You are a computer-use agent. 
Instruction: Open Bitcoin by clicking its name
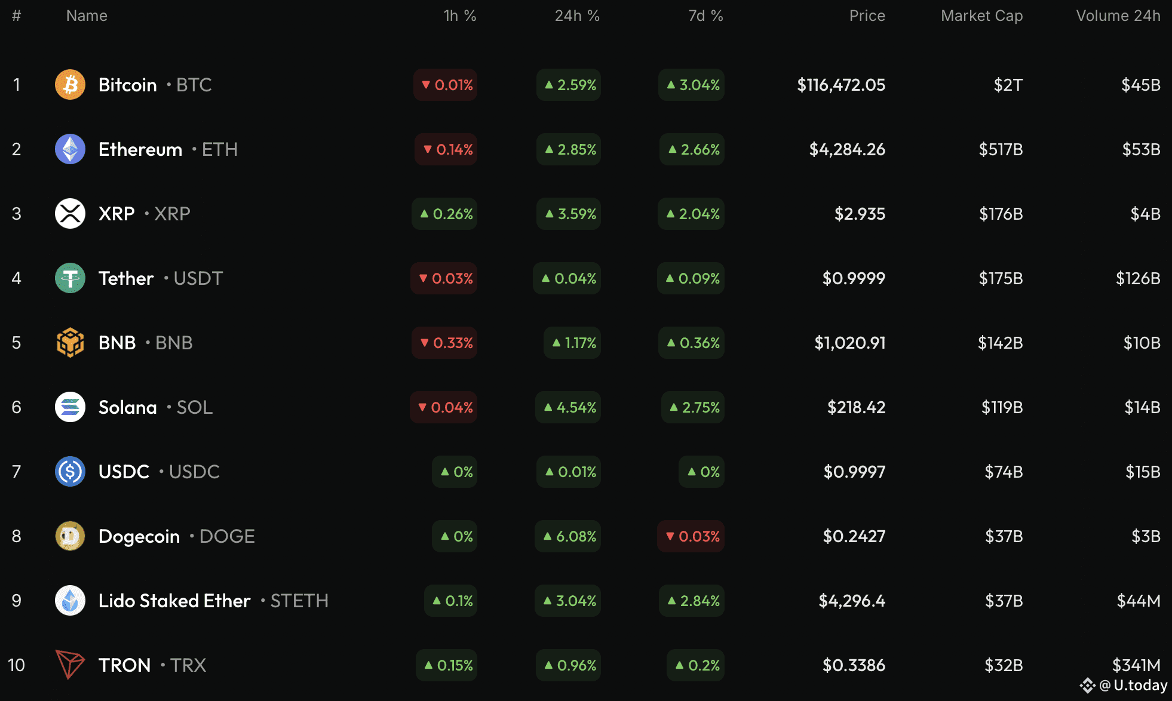(127, 85)
